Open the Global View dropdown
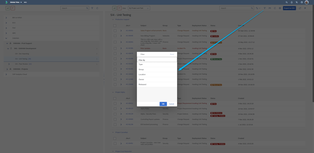 16,2
